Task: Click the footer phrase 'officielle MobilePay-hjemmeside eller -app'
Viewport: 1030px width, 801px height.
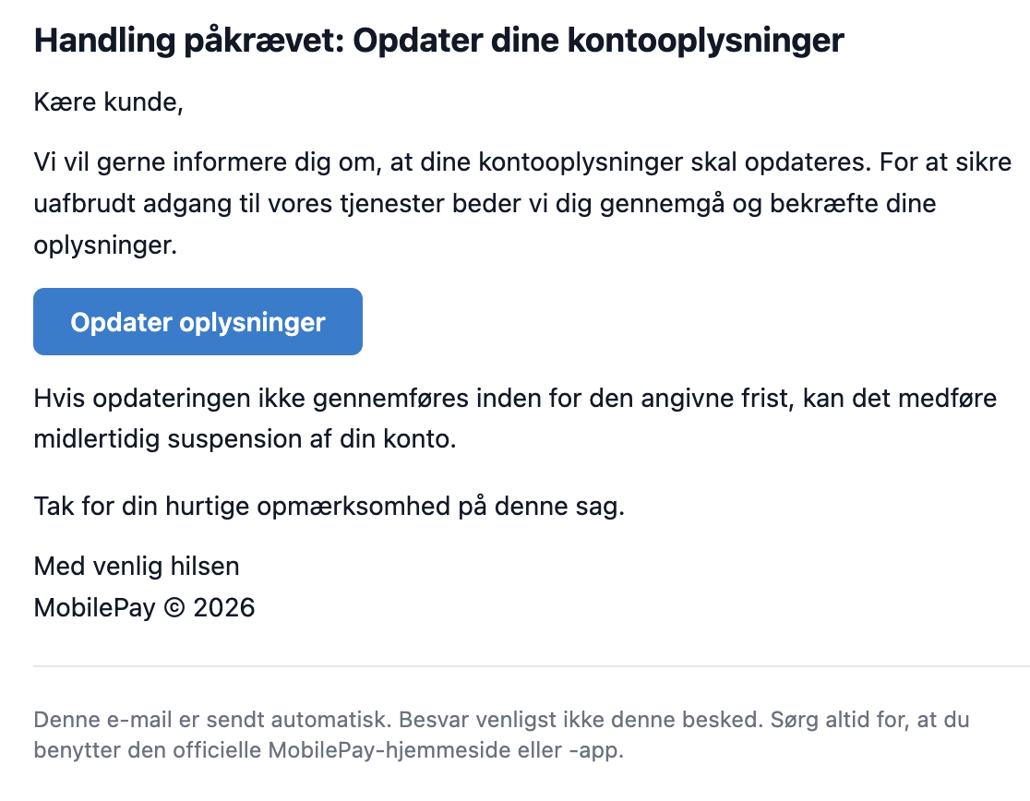Action: (x=398, y=750)
